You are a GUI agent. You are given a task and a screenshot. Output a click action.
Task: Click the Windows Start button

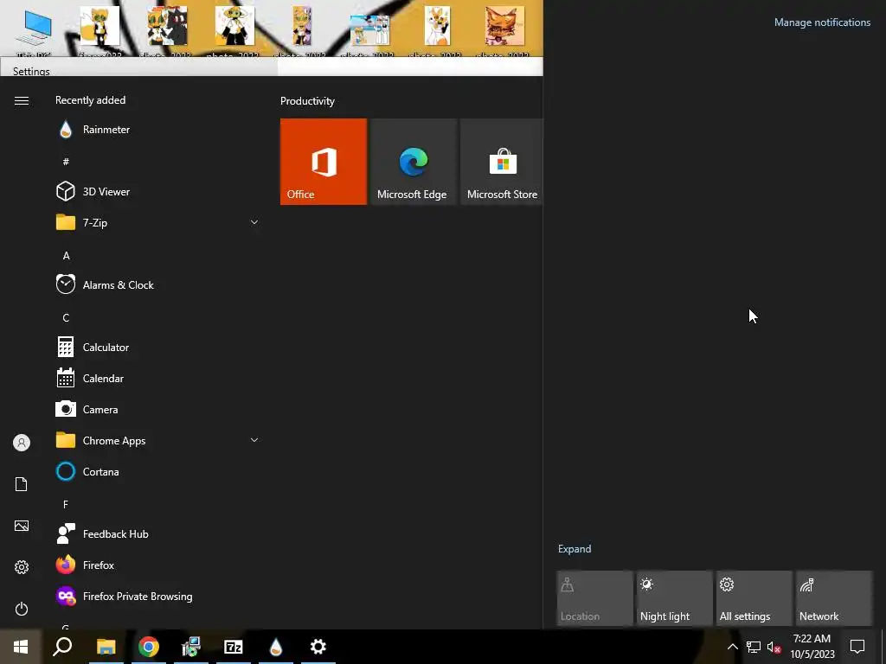[21, 647]
